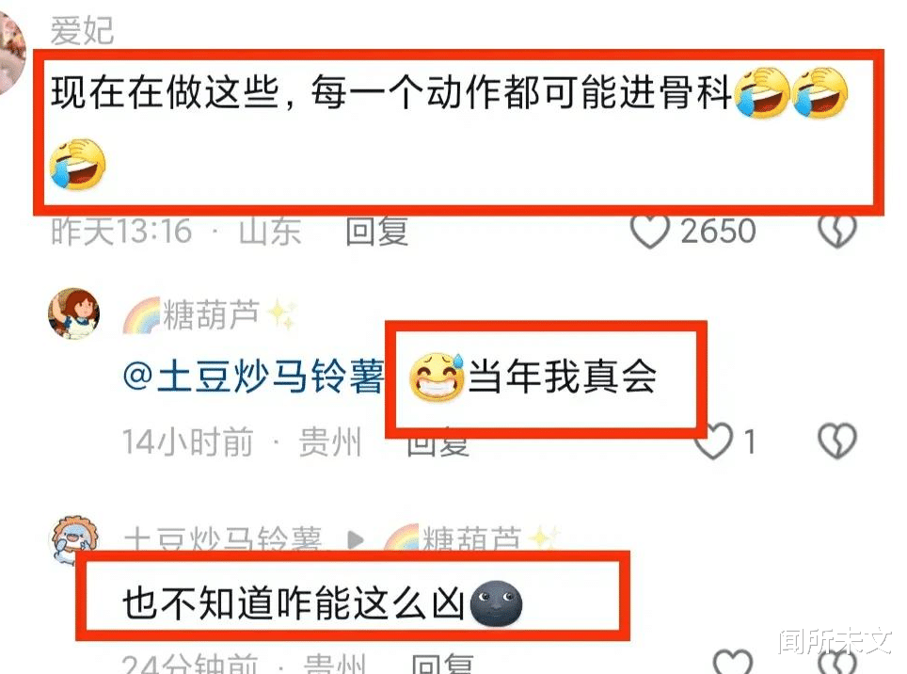Like 糖葫芦's comment showing 1 like
Screen dimensions: 907x674
pyautogui.click(x=714, y=442)
